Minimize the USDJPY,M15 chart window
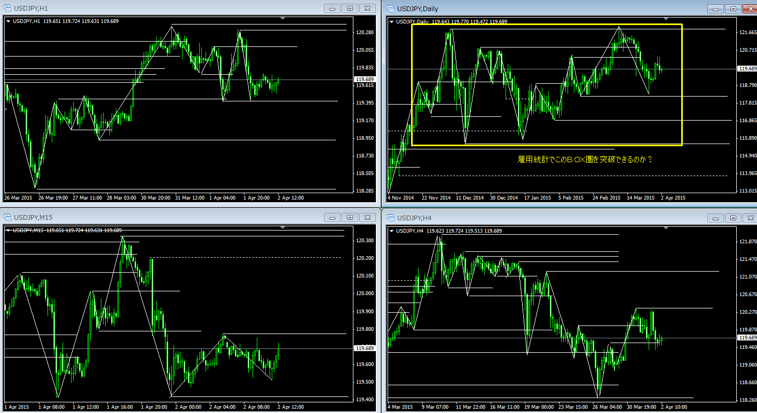 click(333, 217)
